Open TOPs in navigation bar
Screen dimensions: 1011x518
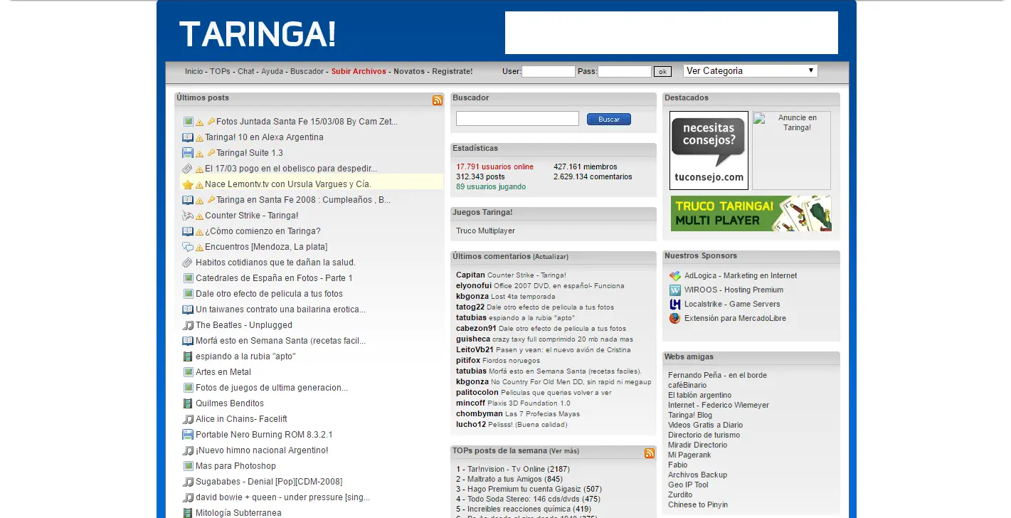click(x=220, y=71)
